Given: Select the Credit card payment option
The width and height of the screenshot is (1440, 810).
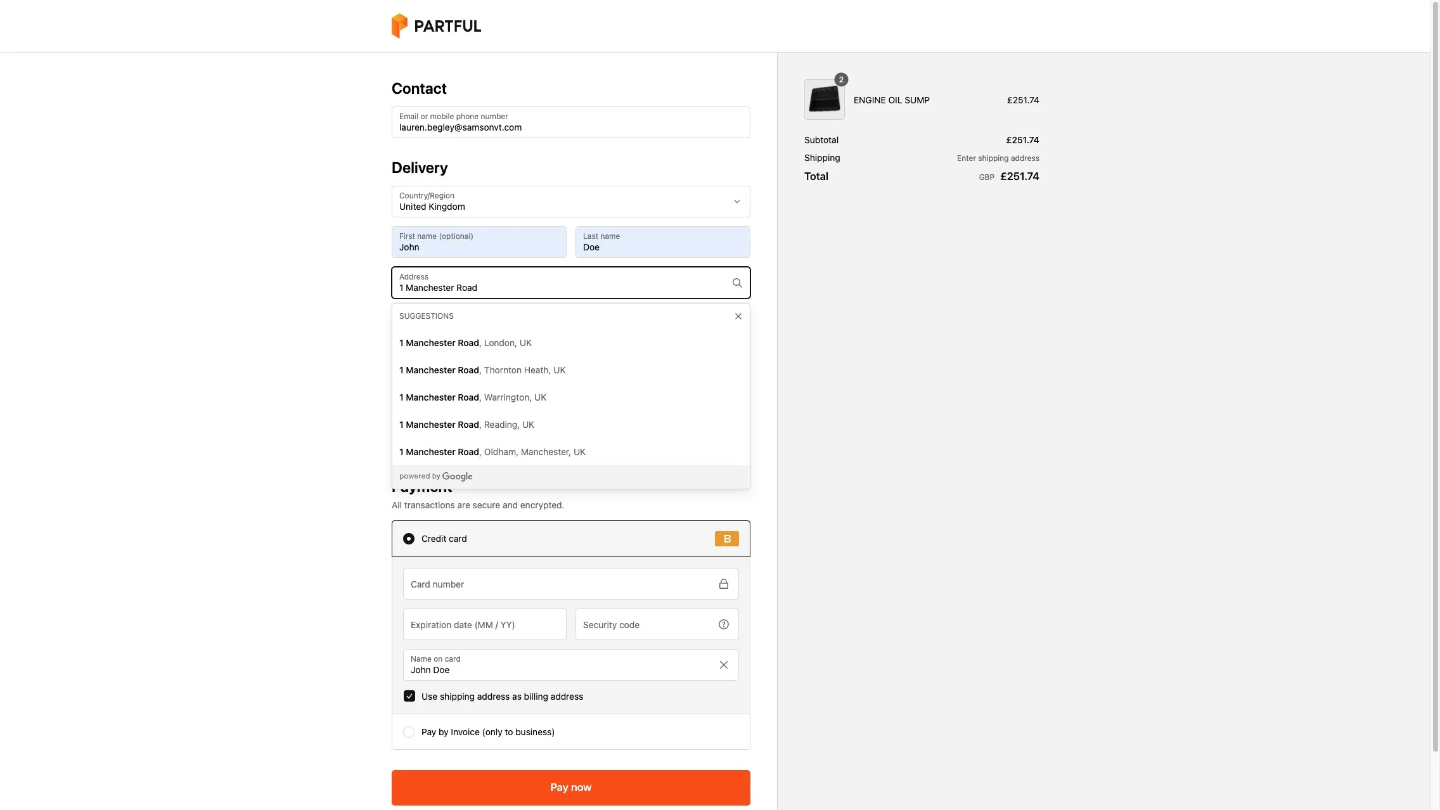Looking at the screenshot, I should [x=409, y=539].
